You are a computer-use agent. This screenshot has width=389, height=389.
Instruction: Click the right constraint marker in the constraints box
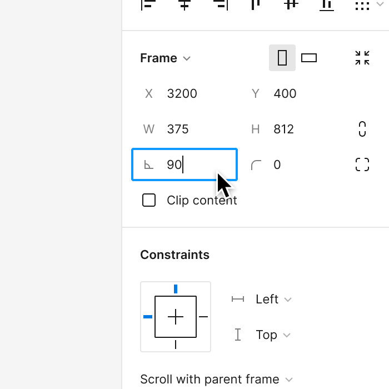(203, 317)
